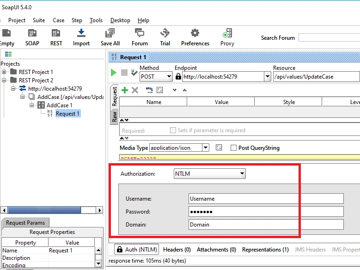This screenshot has width=360, height=270.
Task: Click the Search Forum input field
Action: click(329, 38)
